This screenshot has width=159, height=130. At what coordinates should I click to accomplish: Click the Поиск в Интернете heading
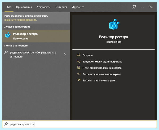coord(16,46)
